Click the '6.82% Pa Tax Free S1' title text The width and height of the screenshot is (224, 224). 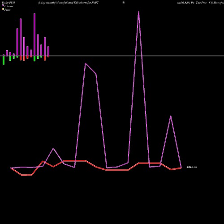[197, 3]
